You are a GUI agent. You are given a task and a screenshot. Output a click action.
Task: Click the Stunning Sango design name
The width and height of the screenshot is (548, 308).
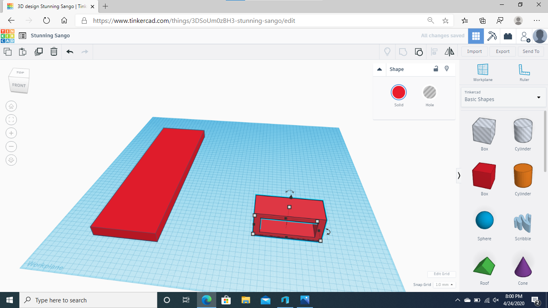(50, 36)
